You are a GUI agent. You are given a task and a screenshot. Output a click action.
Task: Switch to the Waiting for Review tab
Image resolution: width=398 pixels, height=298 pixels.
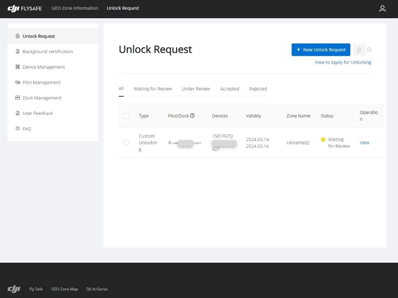click(x=153, y=89)
